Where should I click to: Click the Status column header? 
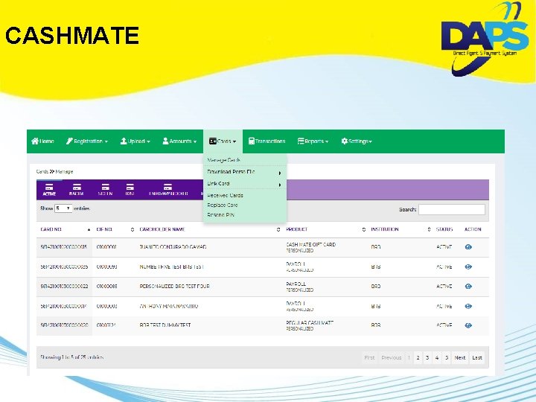pos(444,229)
